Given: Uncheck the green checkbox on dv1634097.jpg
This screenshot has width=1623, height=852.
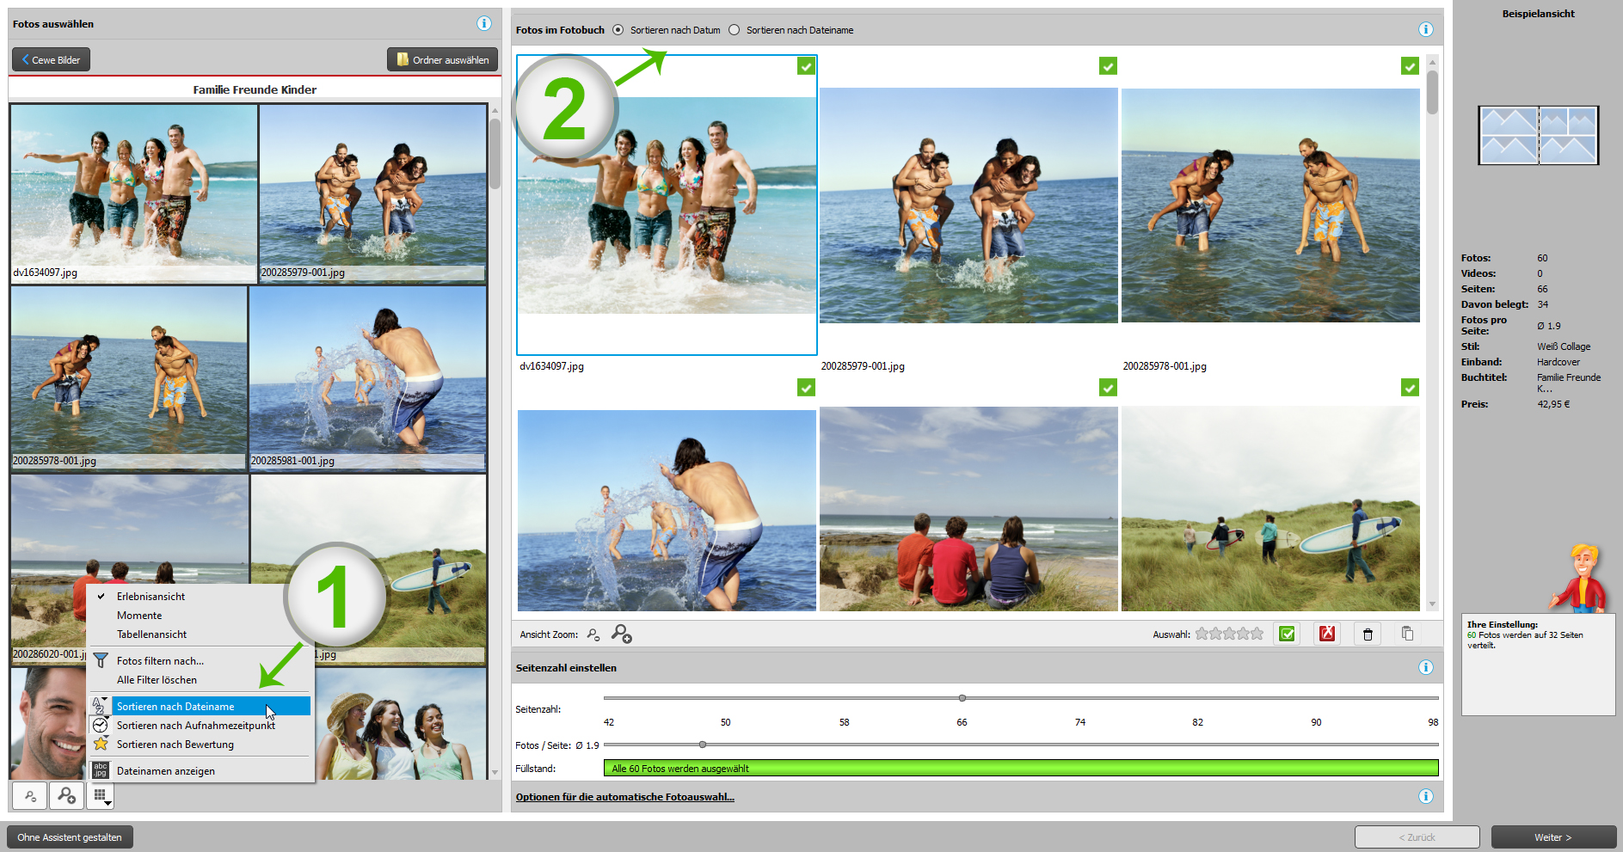Looking at the screenshot, I should click(x=806, y=66).
